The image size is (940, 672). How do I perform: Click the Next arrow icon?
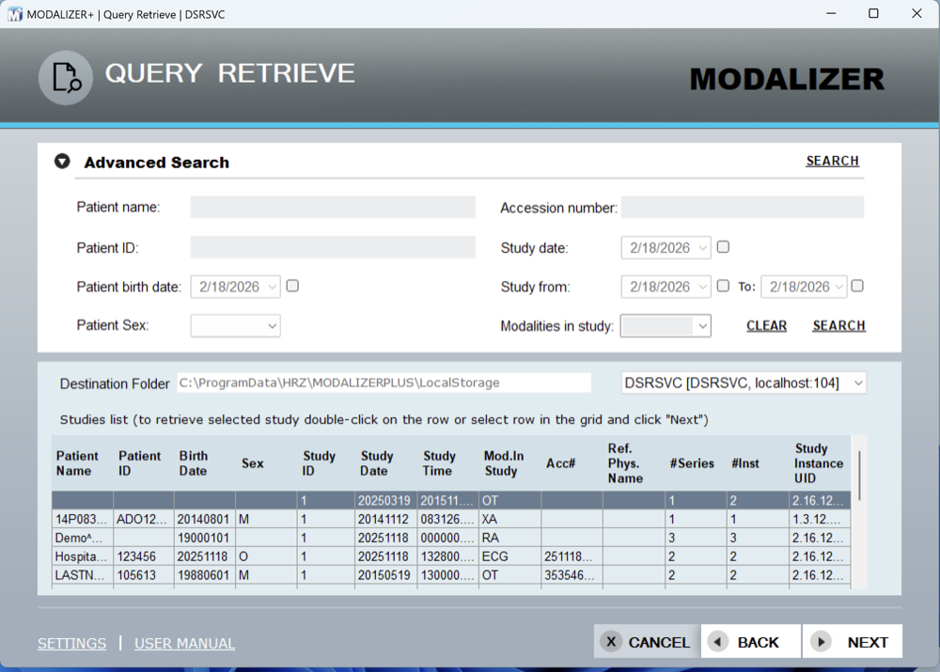[x=821, y=642]
